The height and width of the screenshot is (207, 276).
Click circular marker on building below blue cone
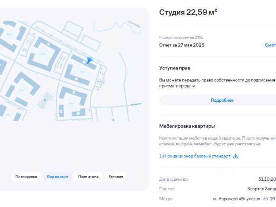76,79
